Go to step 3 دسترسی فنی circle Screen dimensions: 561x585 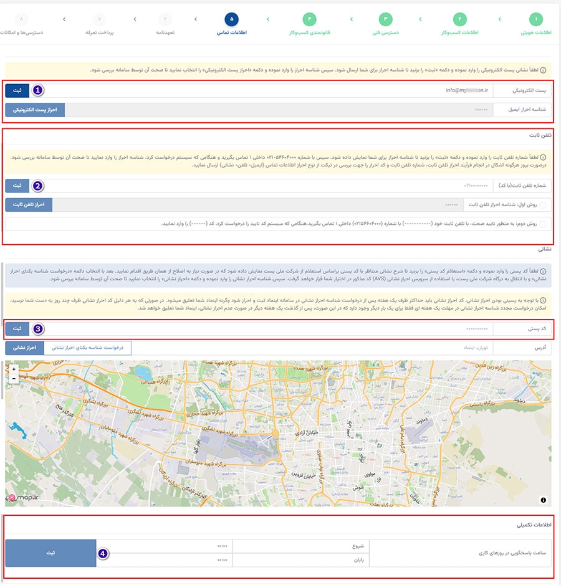(386, 19)
